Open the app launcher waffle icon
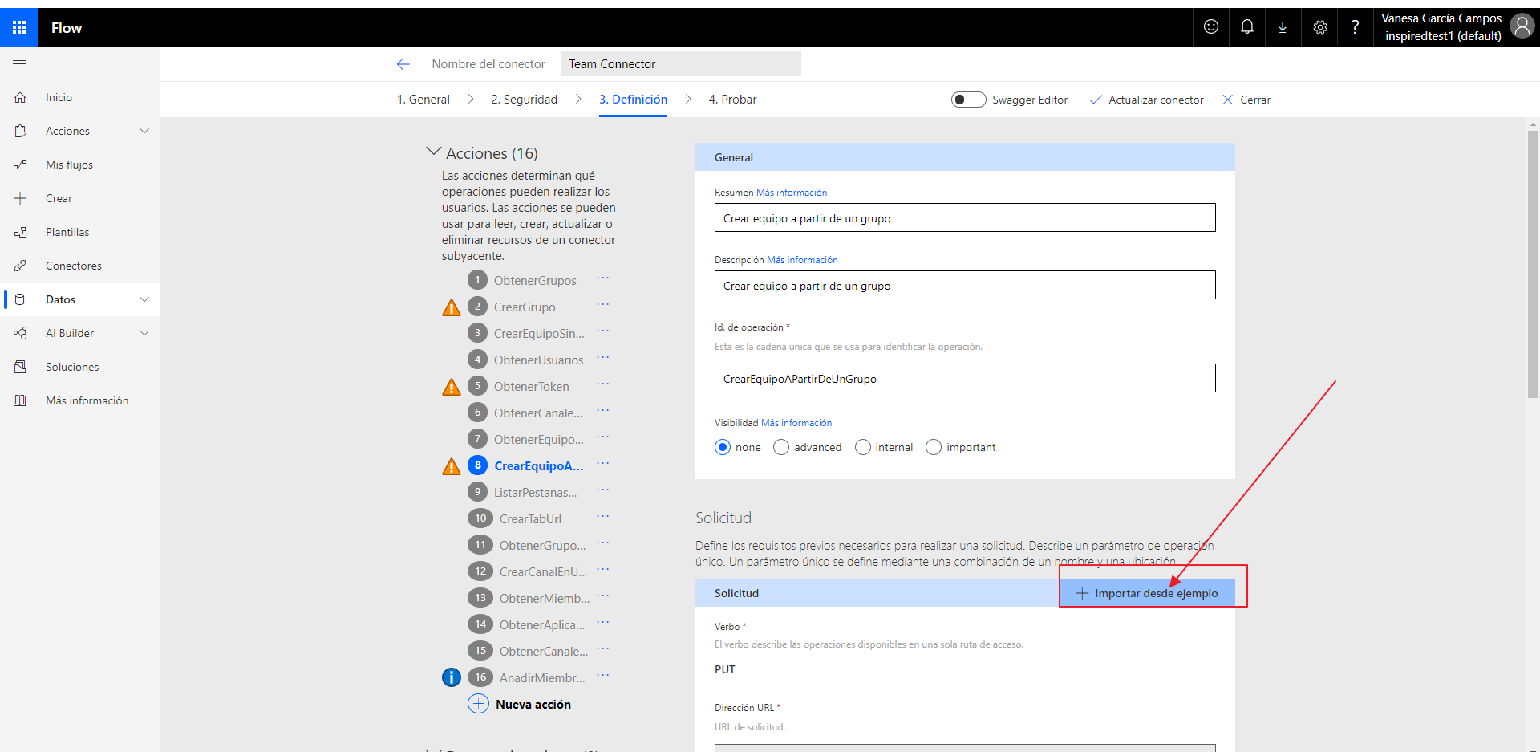This screenshot has width=1540, height=752. coord(19,27)
